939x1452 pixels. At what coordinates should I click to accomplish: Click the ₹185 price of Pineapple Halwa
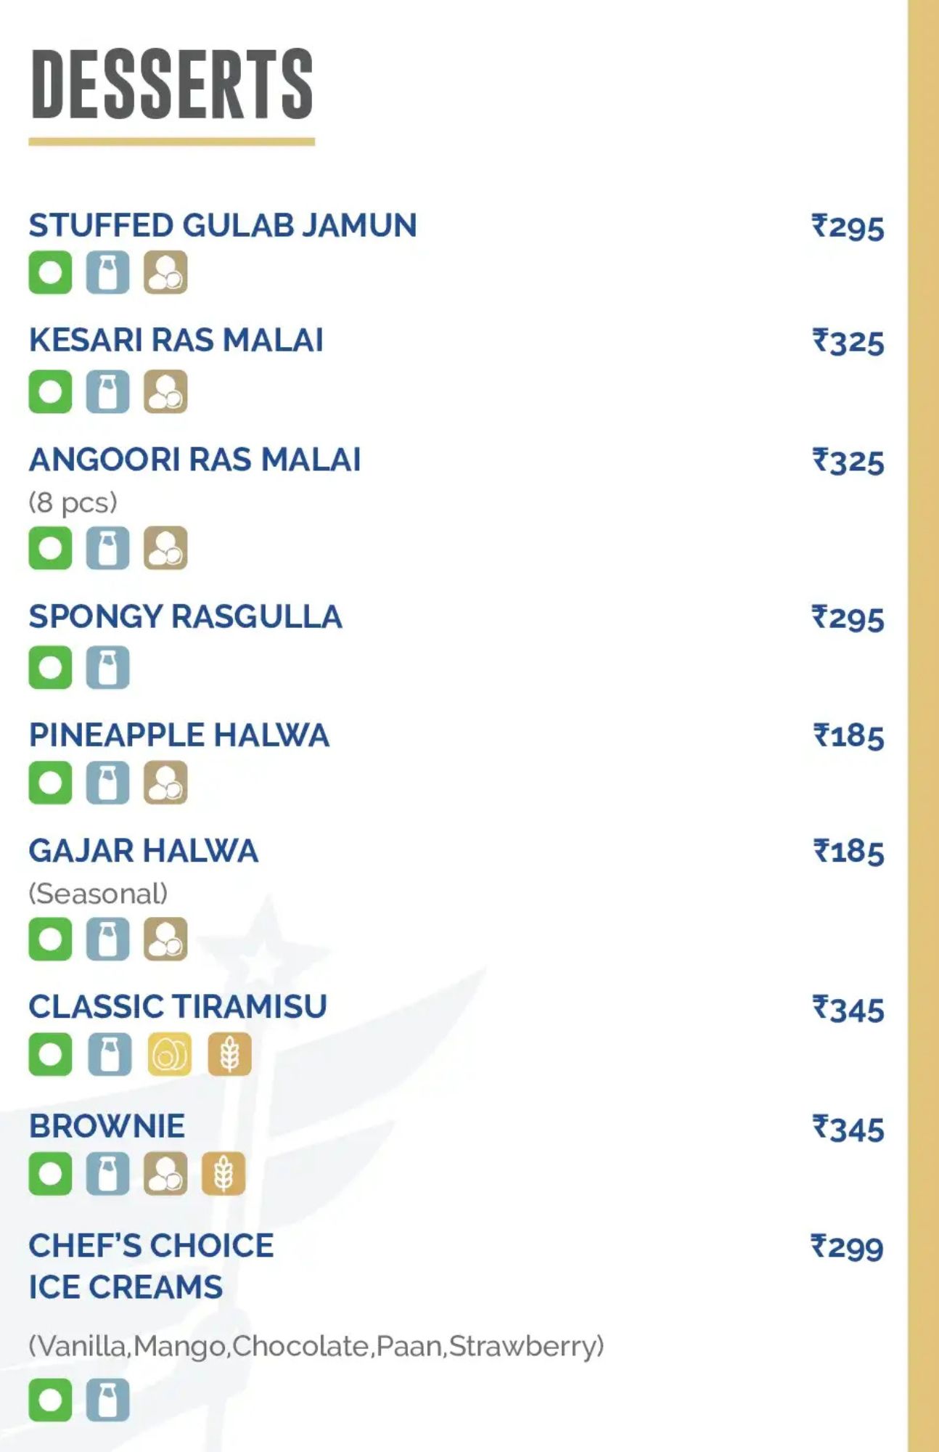848,736
